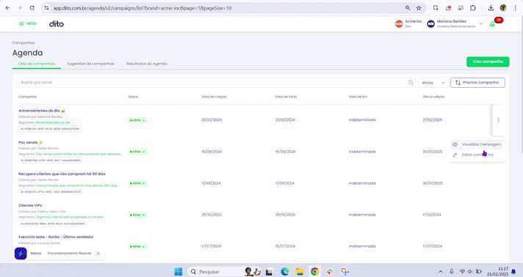
Task: Click the browser forward arrow
Action: point(20,7)
